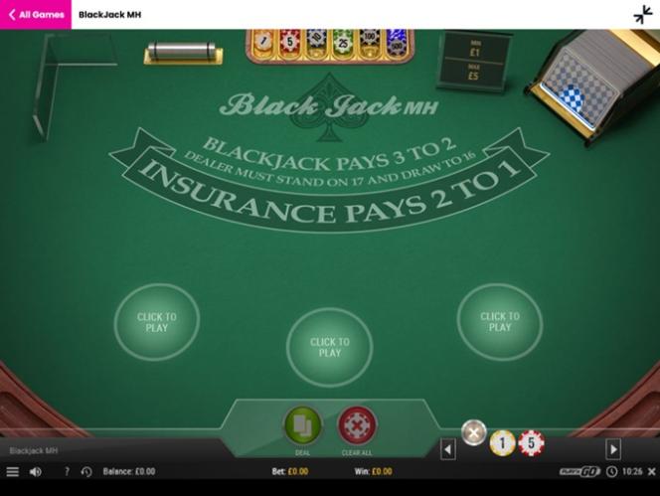
Task: Click the red Clear All chip button
Action: tap(357, 424)
